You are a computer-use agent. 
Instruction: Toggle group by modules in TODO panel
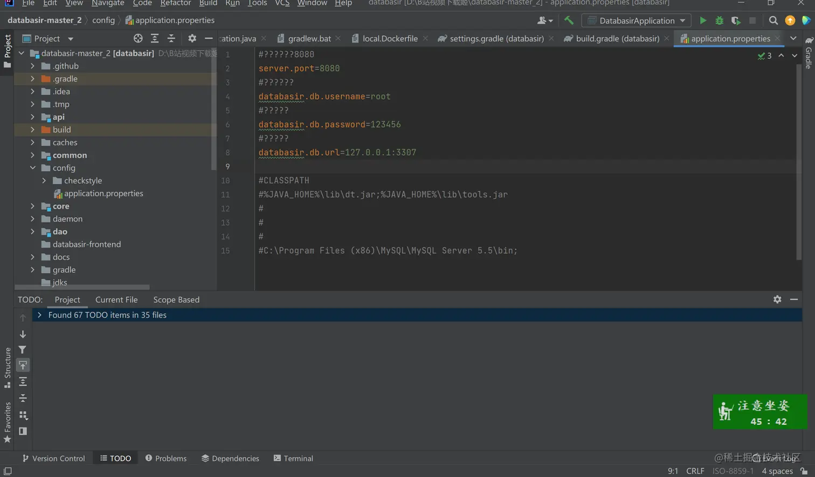[23, 415]
